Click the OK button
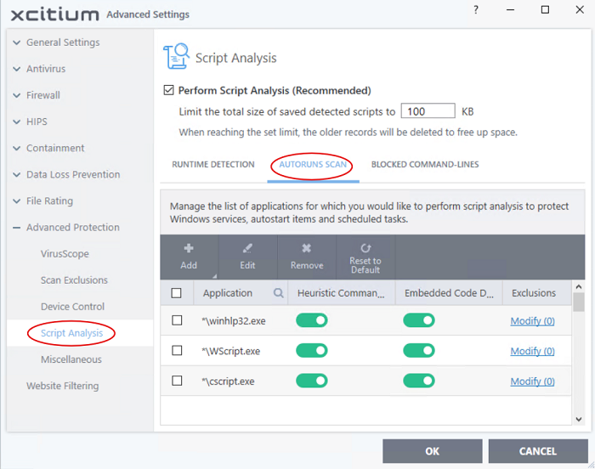595x469 pixels. pyautogui.click(x=433, y=451)
